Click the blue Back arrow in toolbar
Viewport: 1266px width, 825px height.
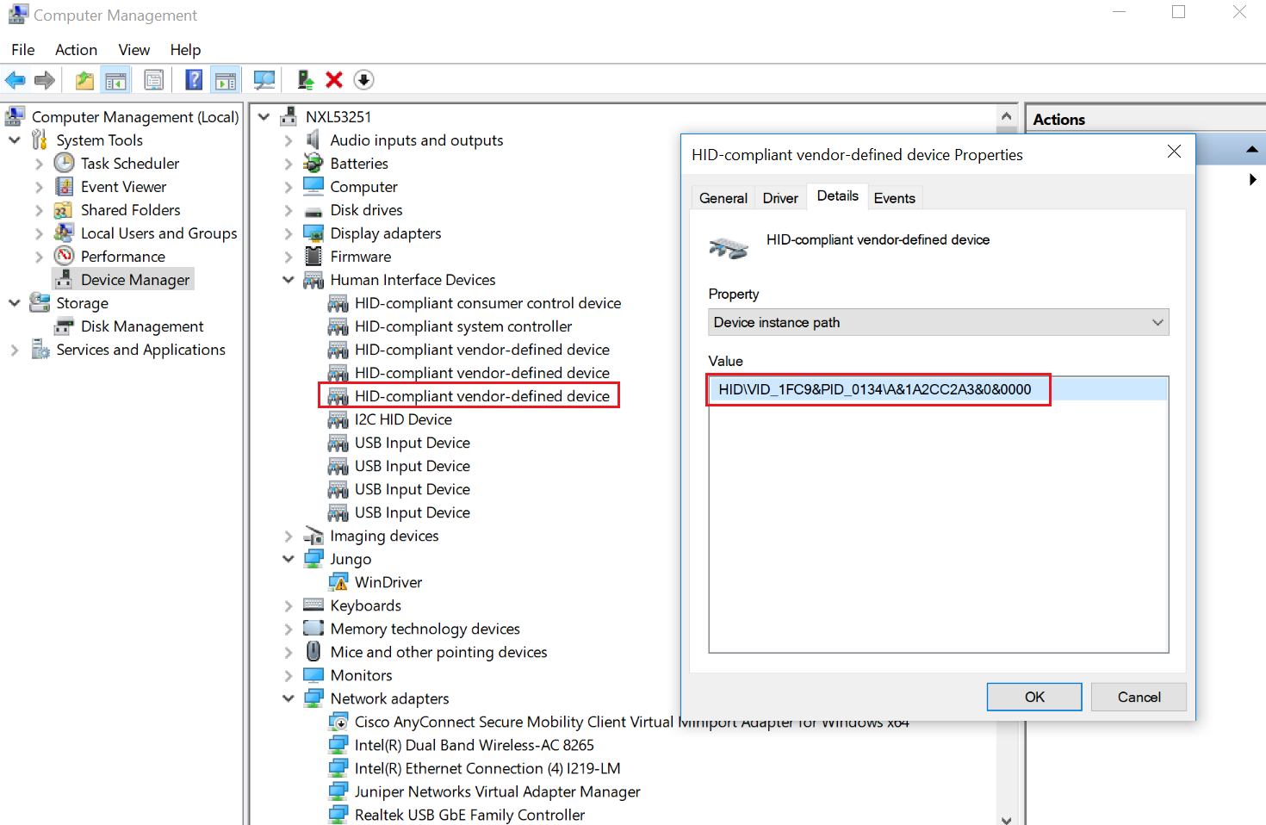pyautogui.click(x=16, y=80)
